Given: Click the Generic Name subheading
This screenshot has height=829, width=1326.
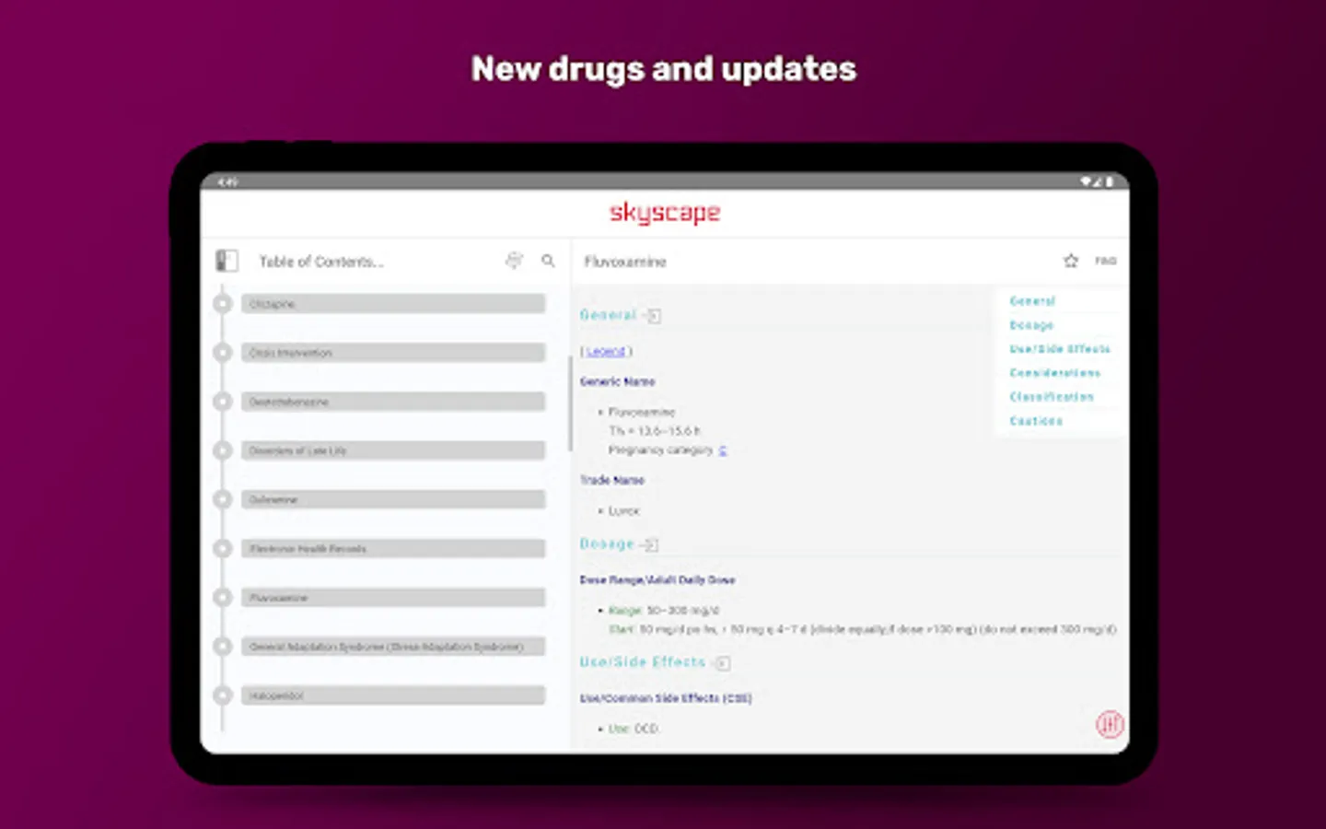Looking at the screenshot, I should click(618, 381).
